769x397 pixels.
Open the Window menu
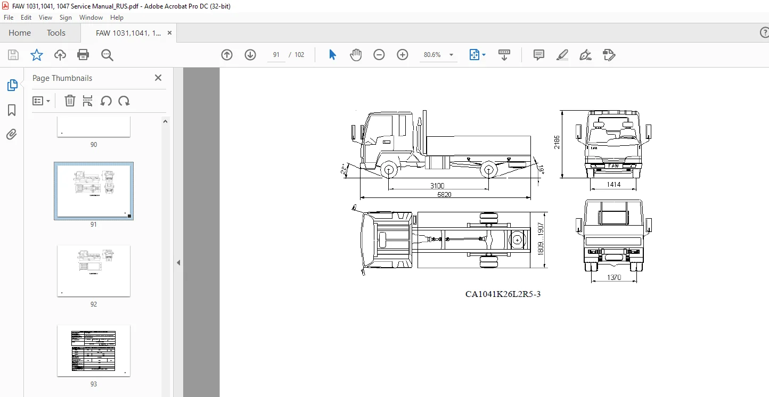[91, 18]
